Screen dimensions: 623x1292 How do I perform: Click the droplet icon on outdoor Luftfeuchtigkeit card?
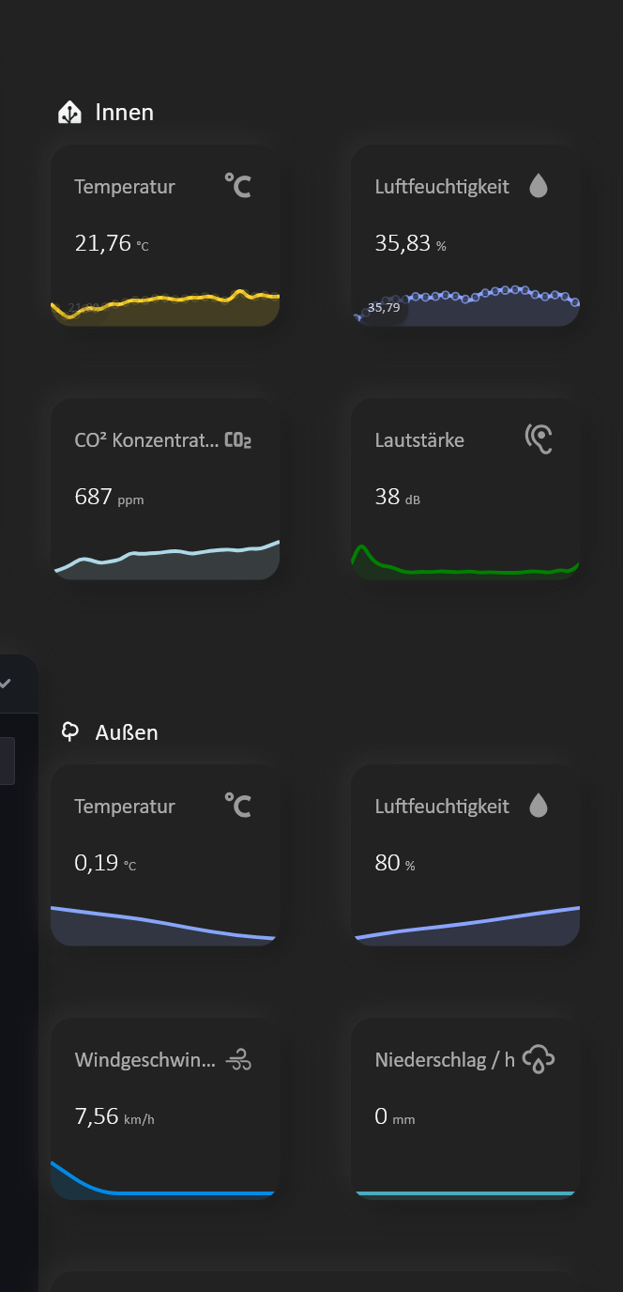click(x=539, y=806)
